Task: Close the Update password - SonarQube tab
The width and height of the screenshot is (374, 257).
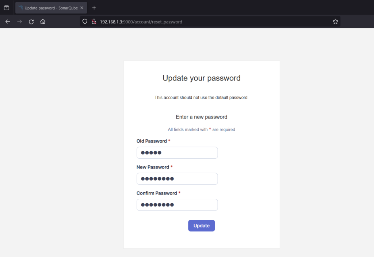Action: click(82, 8)
